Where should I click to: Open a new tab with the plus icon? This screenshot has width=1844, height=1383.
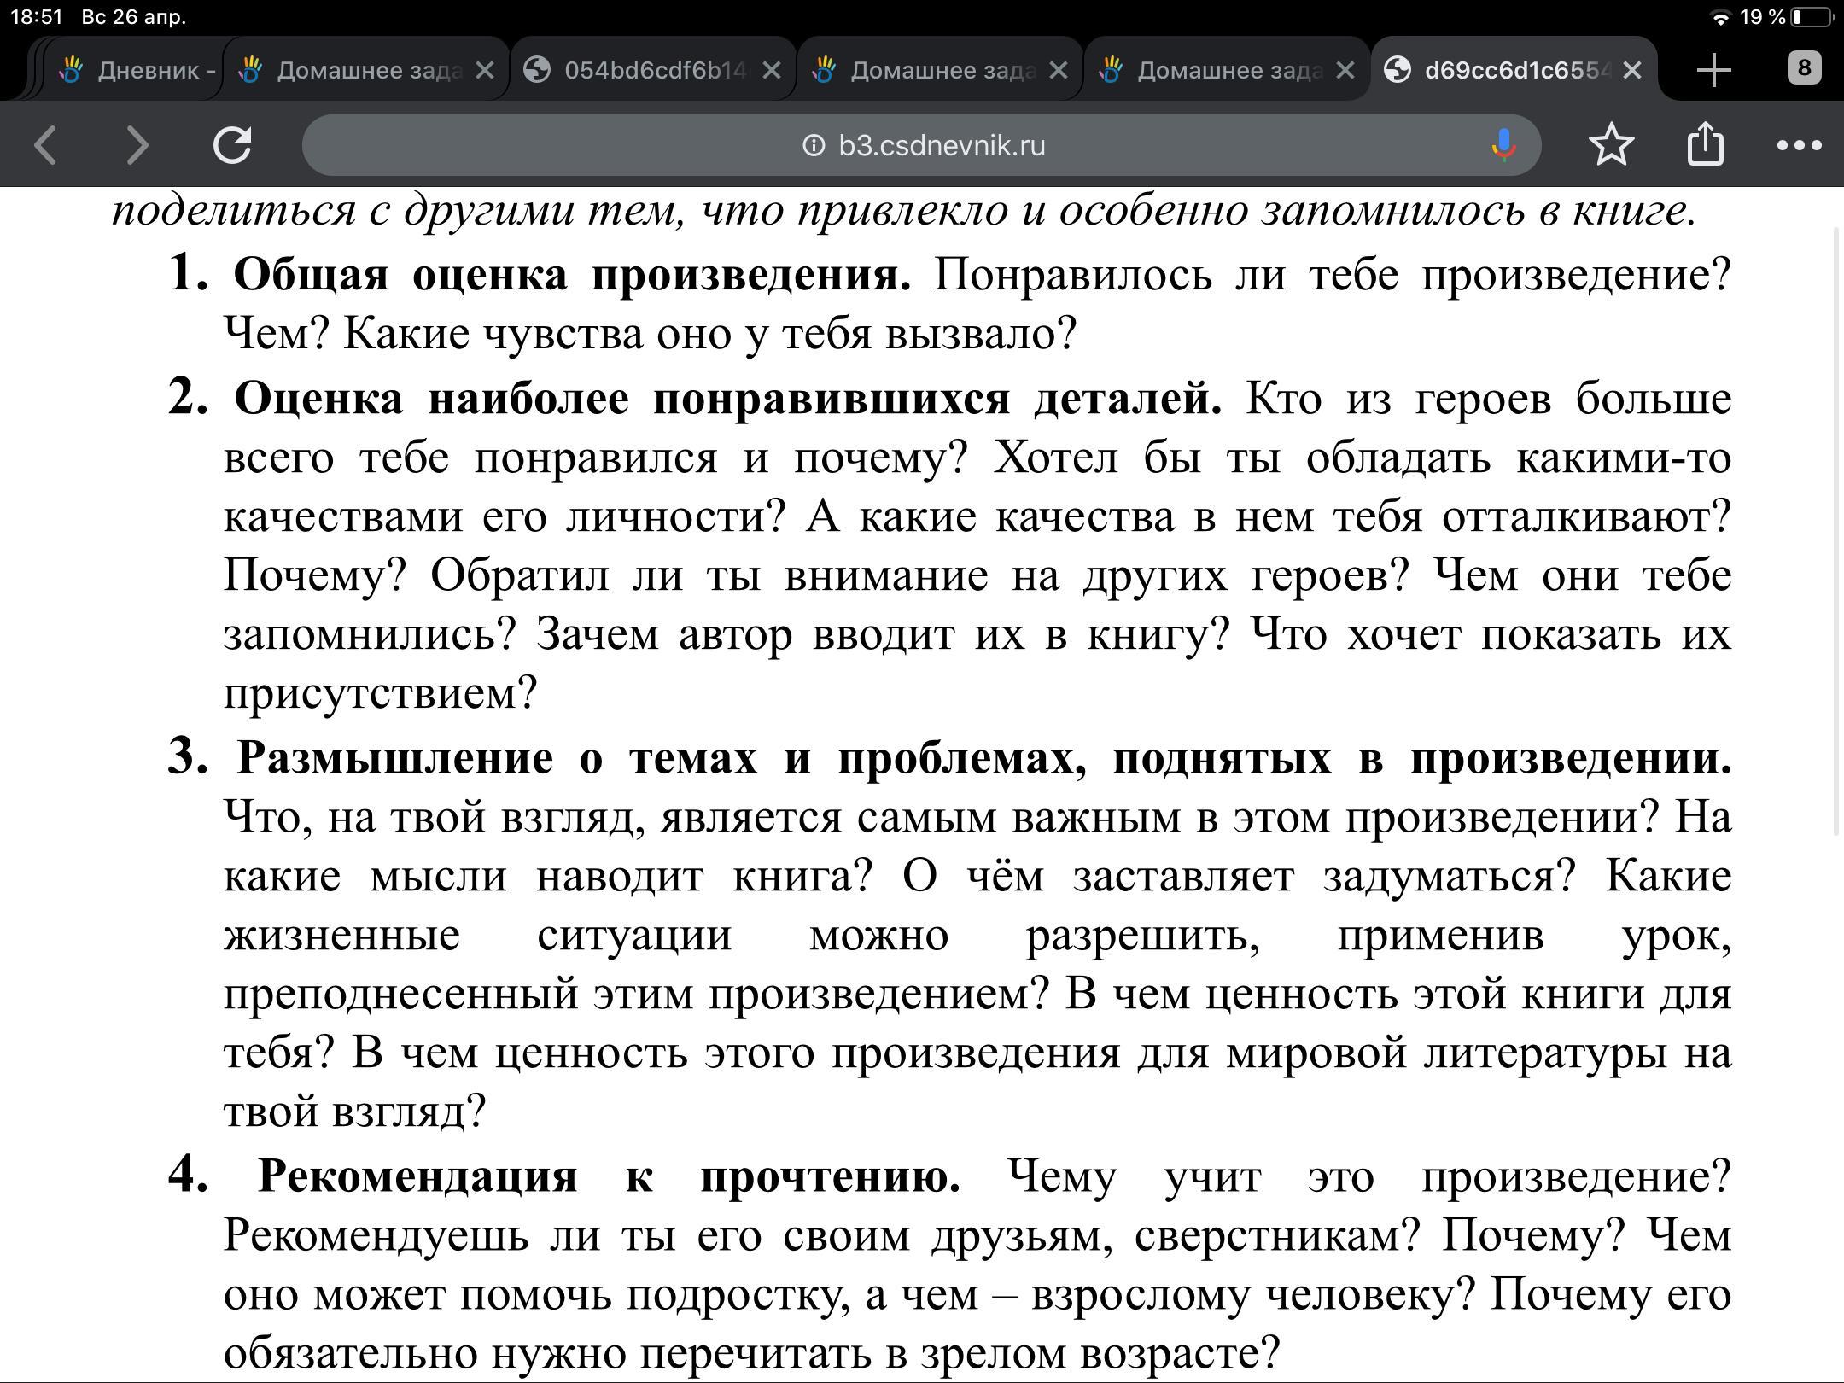click(1713, 70)
